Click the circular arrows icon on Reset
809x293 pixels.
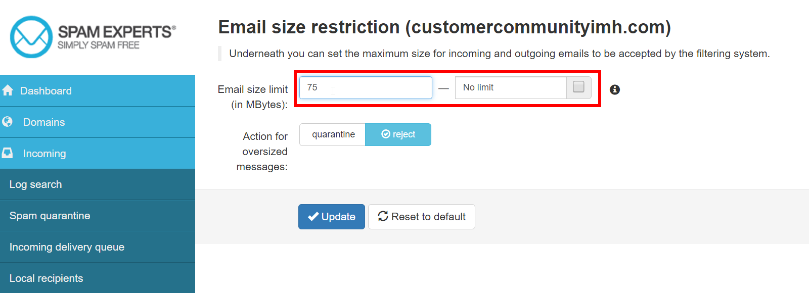pos(383,216)
